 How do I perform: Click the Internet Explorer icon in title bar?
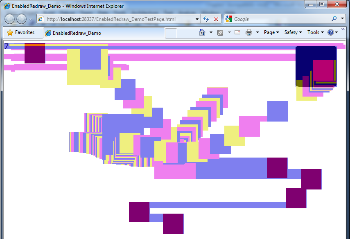[7, 6]
